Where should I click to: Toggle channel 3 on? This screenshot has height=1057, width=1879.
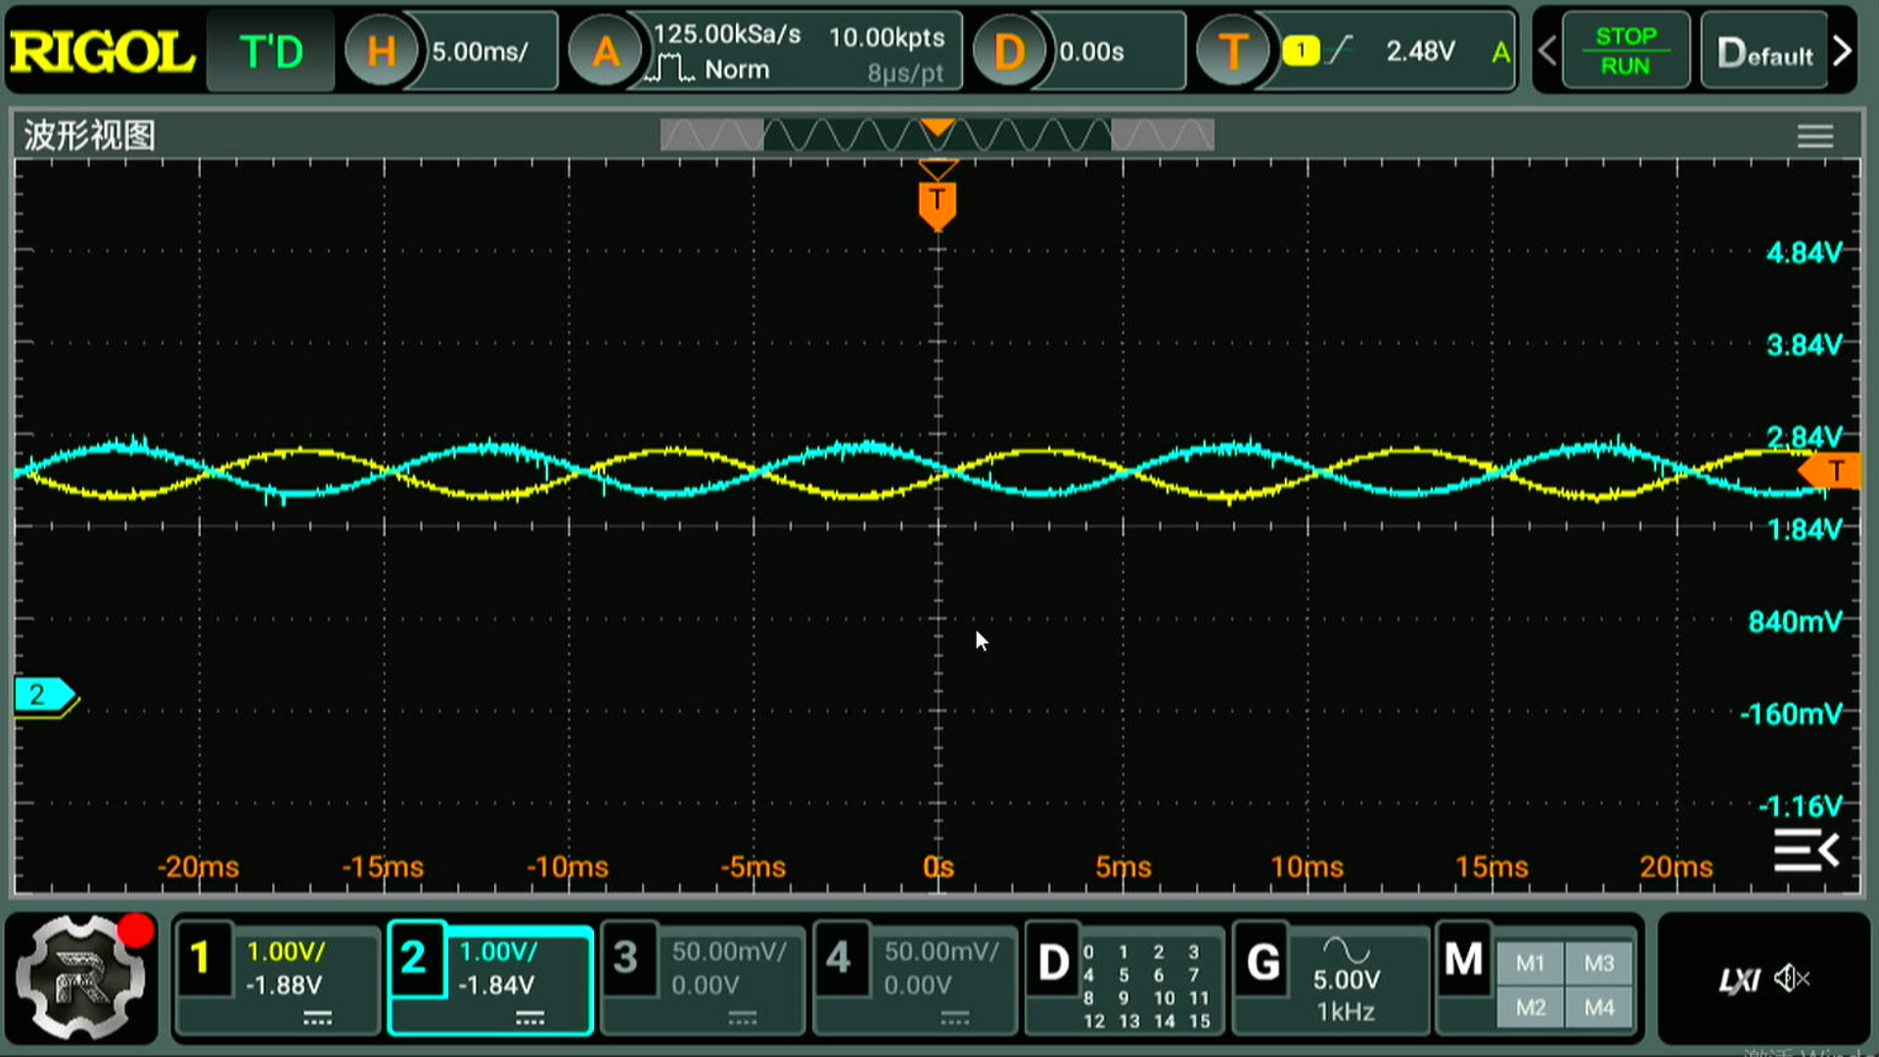pos(626,959)
